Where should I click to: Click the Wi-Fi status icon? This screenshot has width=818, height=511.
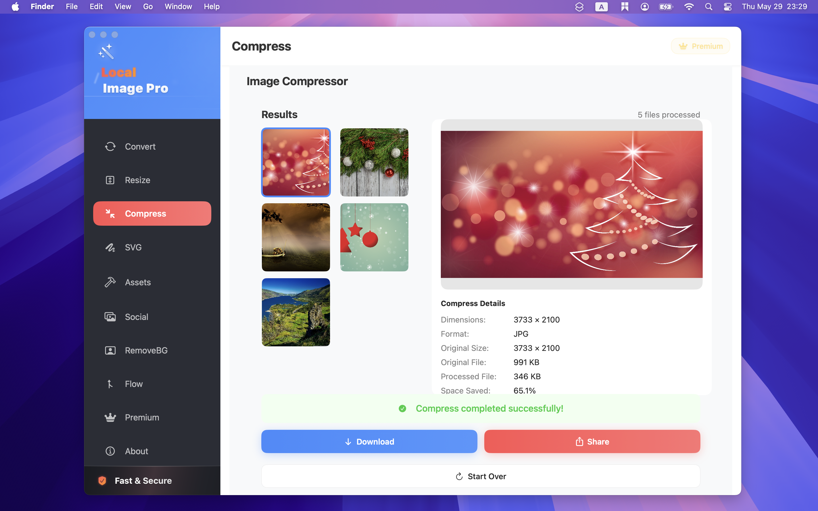pyautogui.click(x=689, y=7)
